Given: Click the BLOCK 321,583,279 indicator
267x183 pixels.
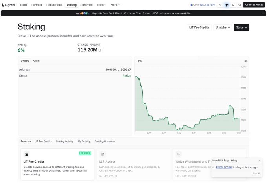Looking at the screenshot, I should click(x=203, y=5).
